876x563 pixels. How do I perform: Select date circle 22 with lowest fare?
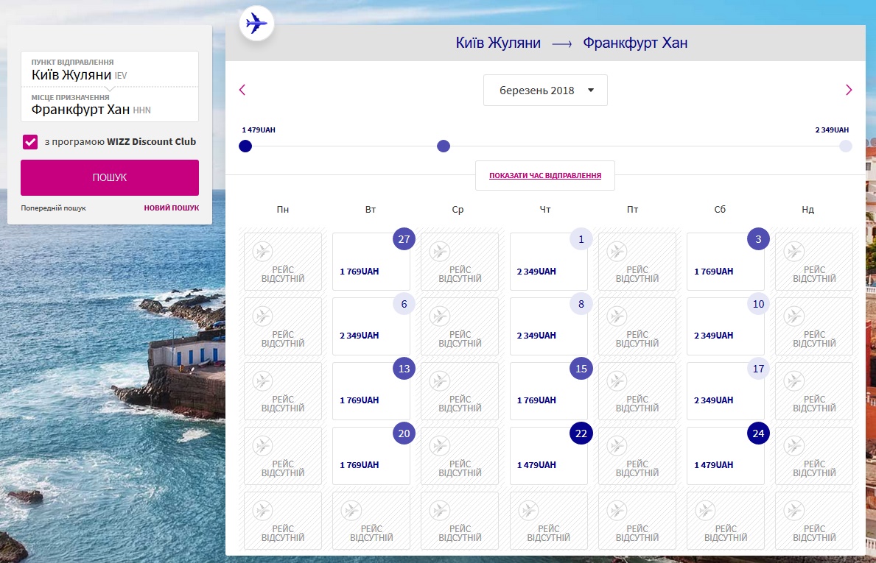pyautogui.click(x=581, y=433)
